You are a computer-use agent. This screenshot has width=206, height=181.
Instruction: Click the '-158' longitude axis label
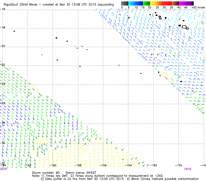coord(78,165)
